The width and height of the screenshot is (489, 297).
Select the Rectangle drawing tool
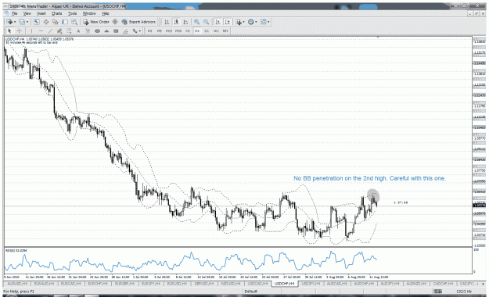pos(116,30)
